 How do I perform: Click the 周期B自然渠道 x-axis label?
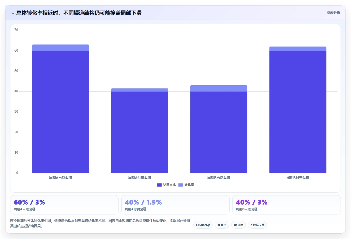pos(219,178)
